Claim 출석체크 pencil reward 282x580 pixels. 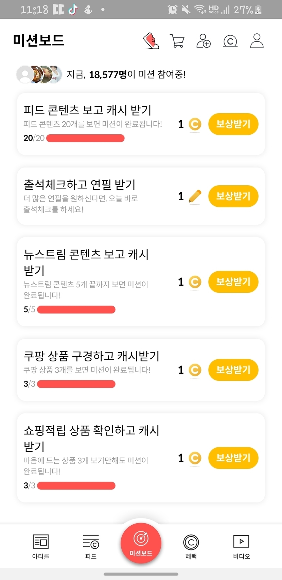click(x=233, y=196)
